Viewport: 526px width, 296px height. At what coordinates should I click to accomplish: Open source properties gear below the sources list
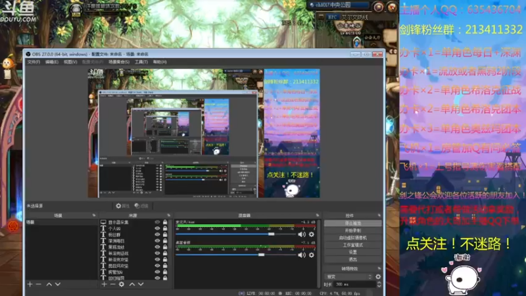(x=122, y=284)
